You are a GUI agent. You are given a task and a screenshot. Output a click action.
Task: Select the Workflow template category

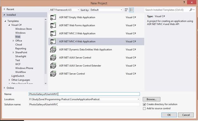(21, 72)
